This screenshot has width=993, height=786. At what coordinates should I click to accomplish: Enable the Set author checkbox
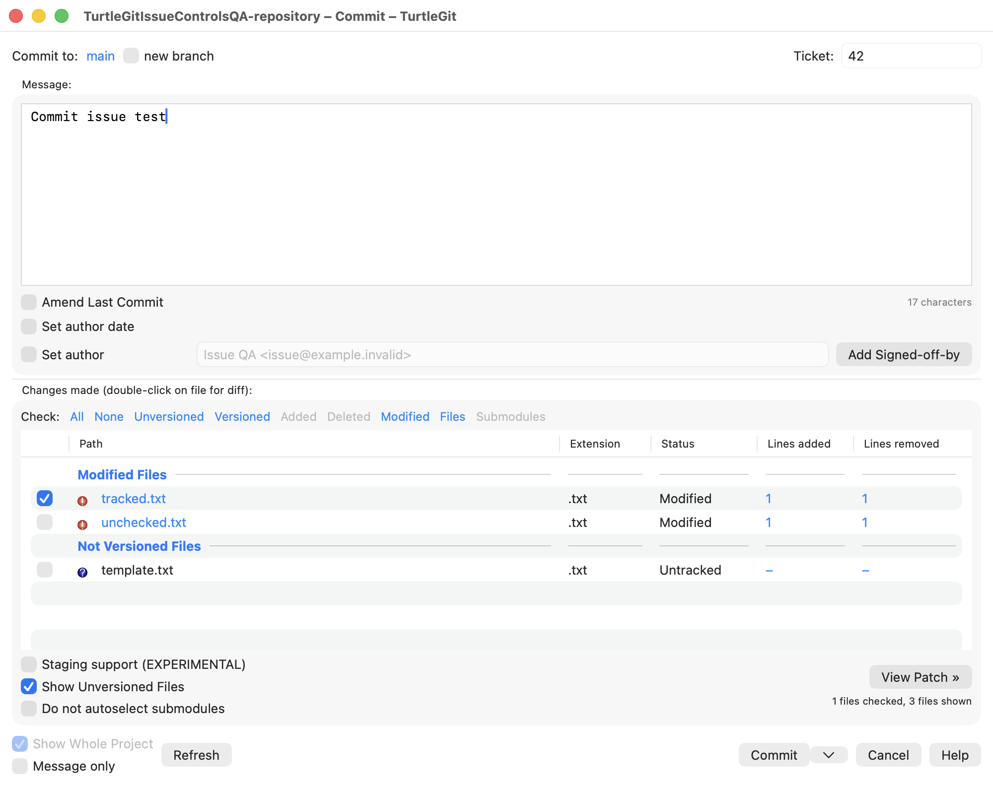pyautogui.click(x=29, y=355)
